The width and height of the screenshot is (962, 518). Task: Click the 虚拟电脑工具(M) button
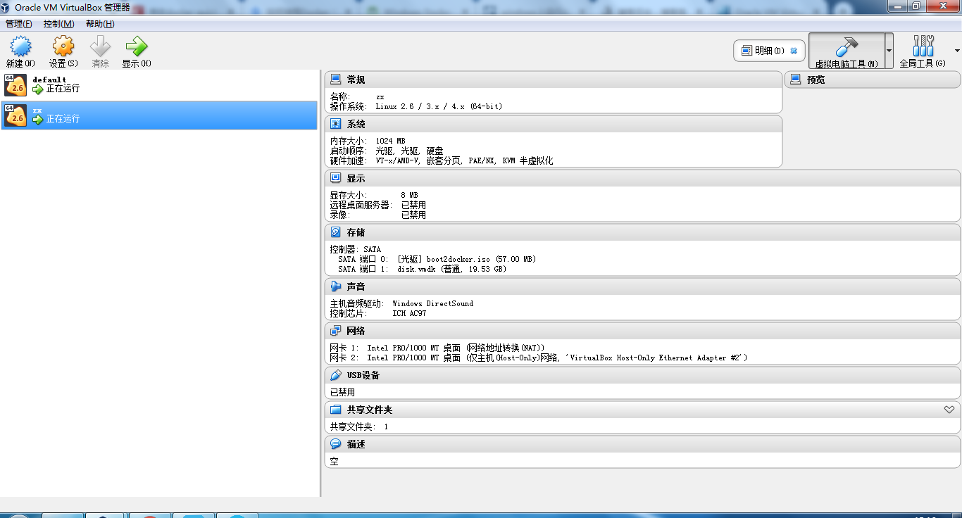click(847, 51)
